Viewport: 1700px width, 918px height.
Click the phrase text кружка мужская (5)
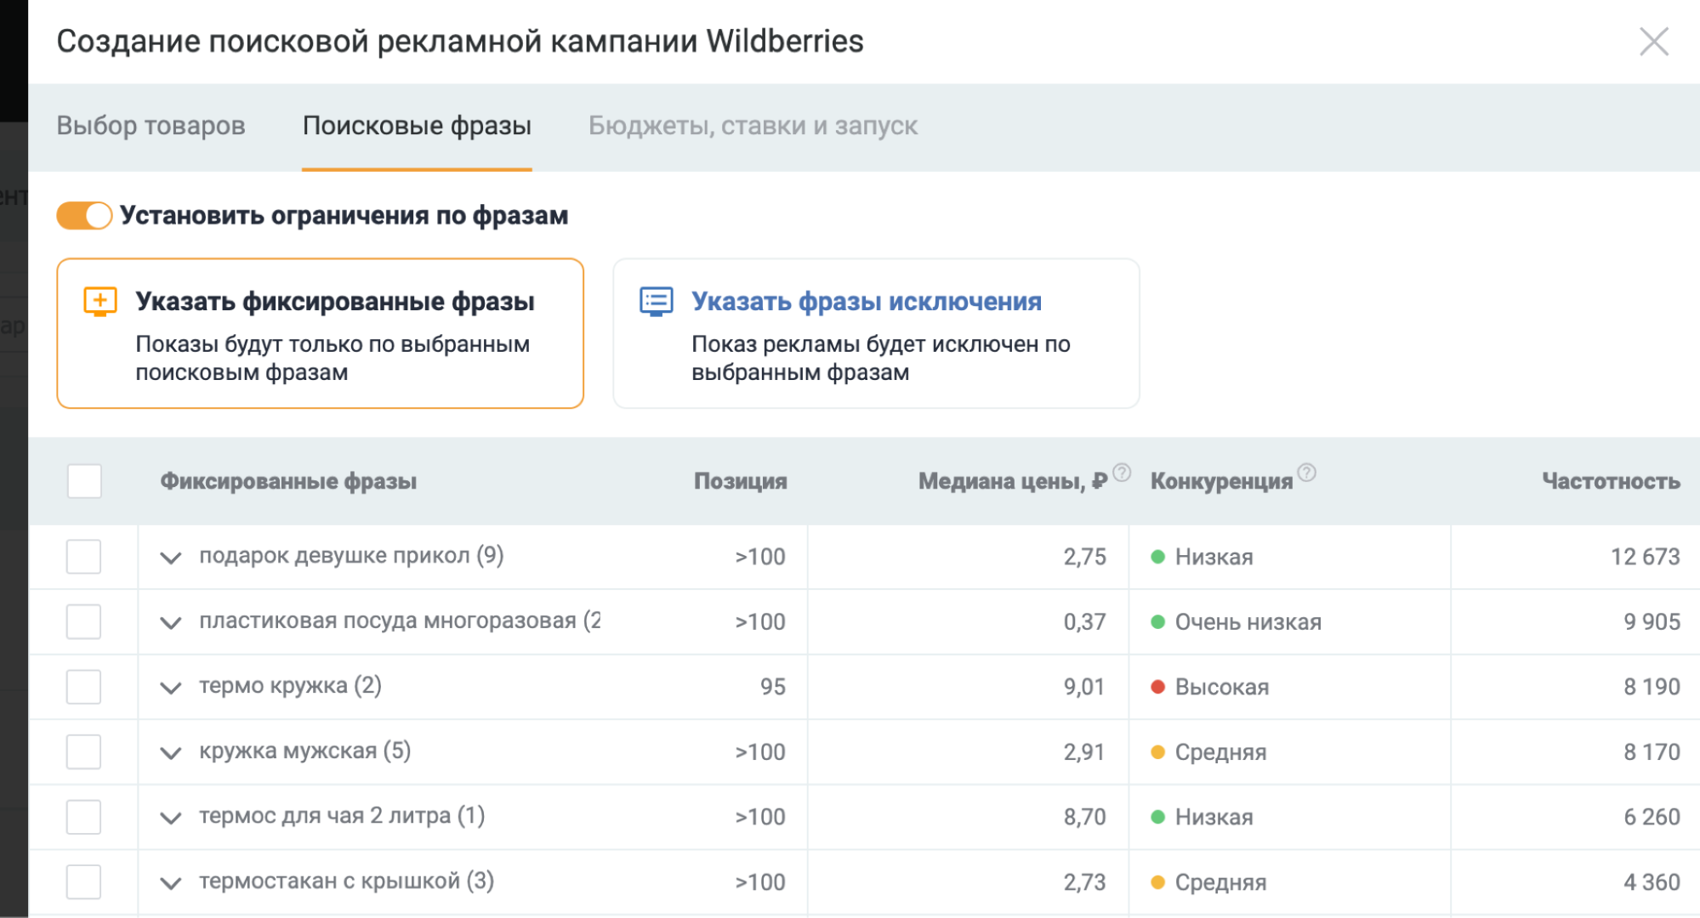coord(304,751)
